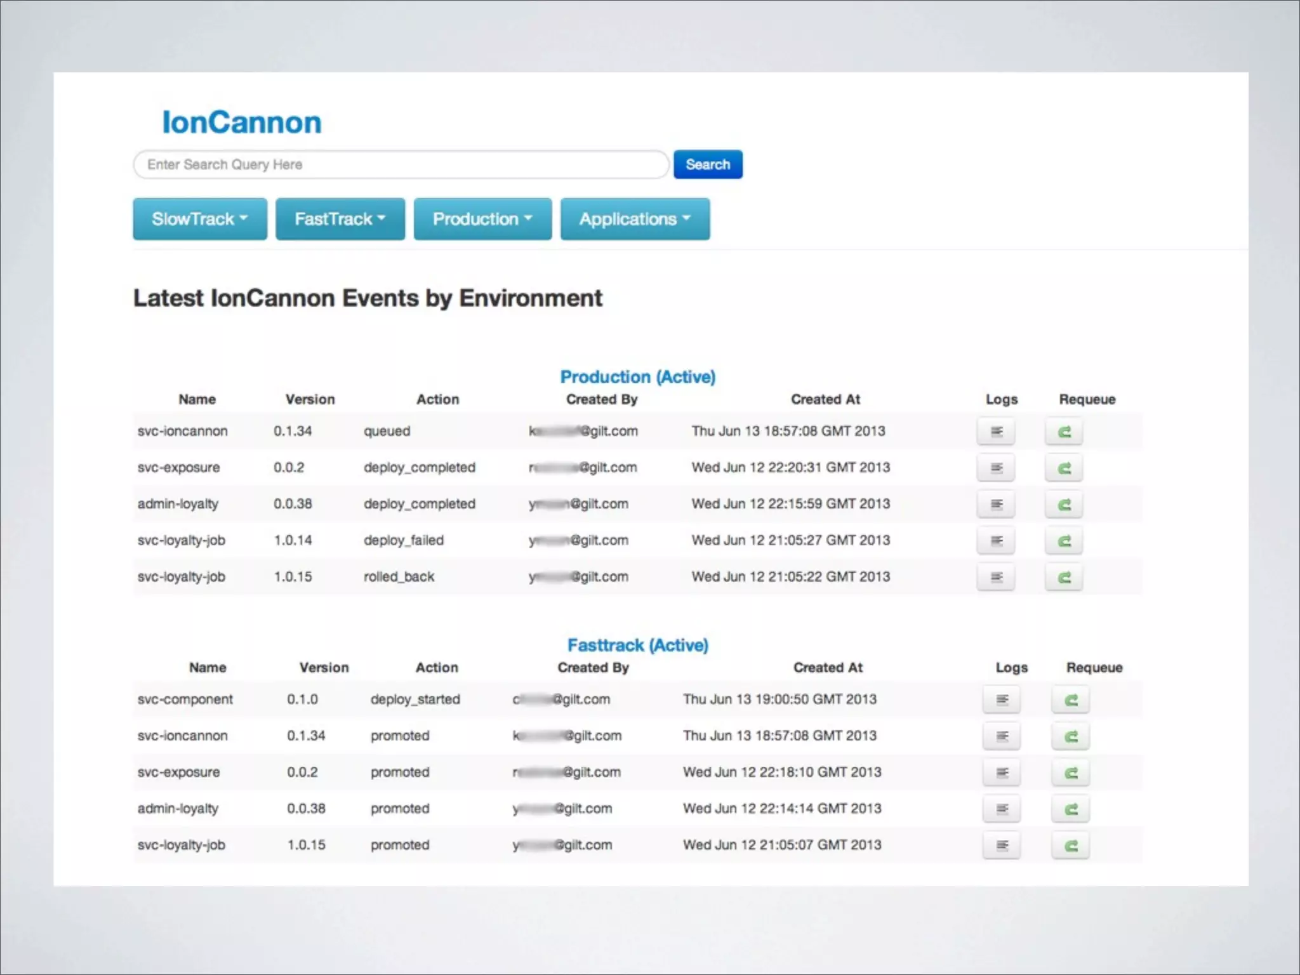The height and width of the screenshot is (975, 1300).
Task: Open the Applications dropdown menu
Action: coord(635,219)
